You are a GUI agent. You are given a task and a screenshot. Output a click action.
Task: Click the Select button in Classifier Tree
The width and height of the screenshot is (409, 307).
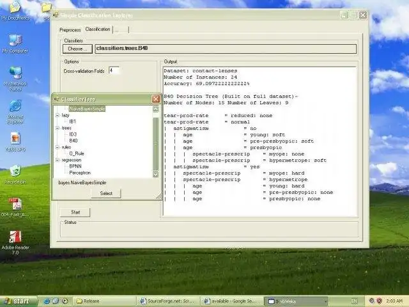pos(106,193)
